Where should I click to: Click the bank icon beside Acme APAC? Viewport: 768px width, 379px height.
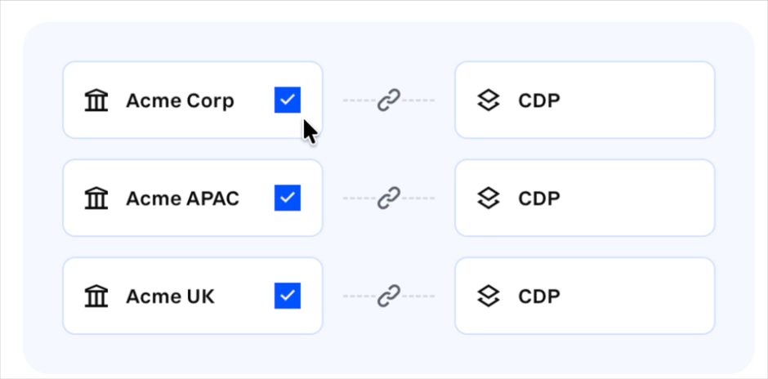click(x=96, y=198)
